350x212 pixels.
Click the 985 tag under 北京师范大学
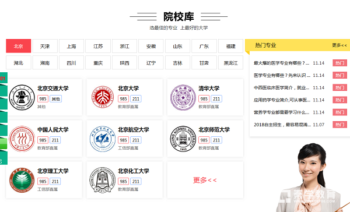204,140
